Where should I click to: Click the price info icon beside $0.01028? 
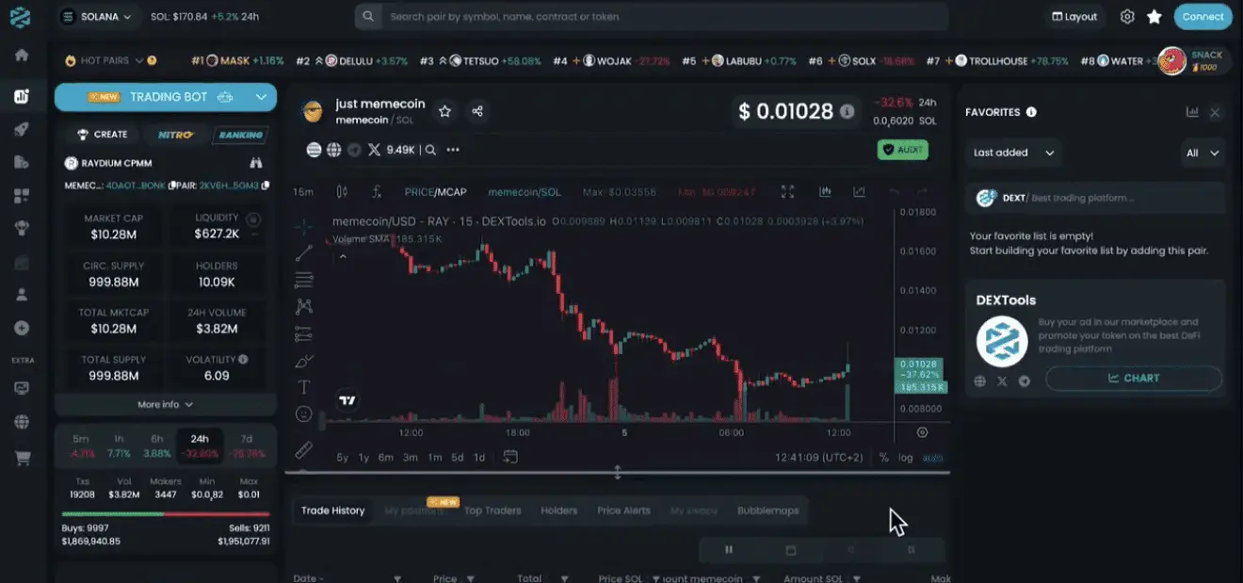pyautogui.click(x=847, y=111)
